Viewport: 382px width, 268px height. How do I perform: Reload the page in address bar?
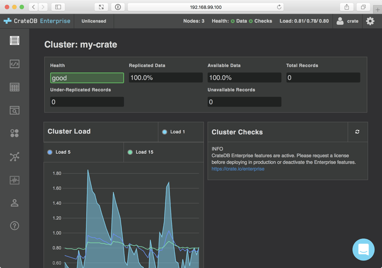[279, 7]
